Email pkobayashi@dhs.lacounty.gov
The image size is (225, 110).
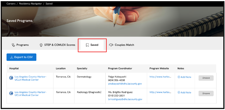pyautogui.click(x=125, y=84)
